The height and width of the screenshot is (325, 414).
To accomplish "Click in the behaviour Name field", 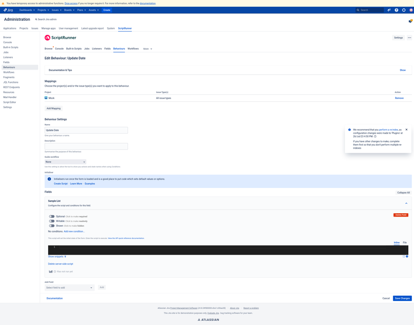I will click(x=86, y=130).
